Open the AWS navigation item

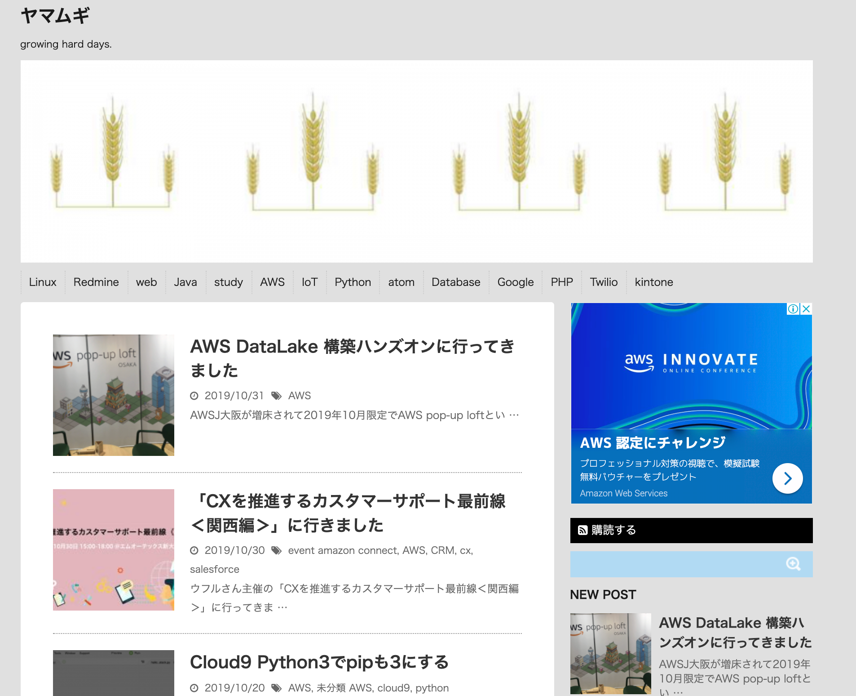(x=272, y=282)
